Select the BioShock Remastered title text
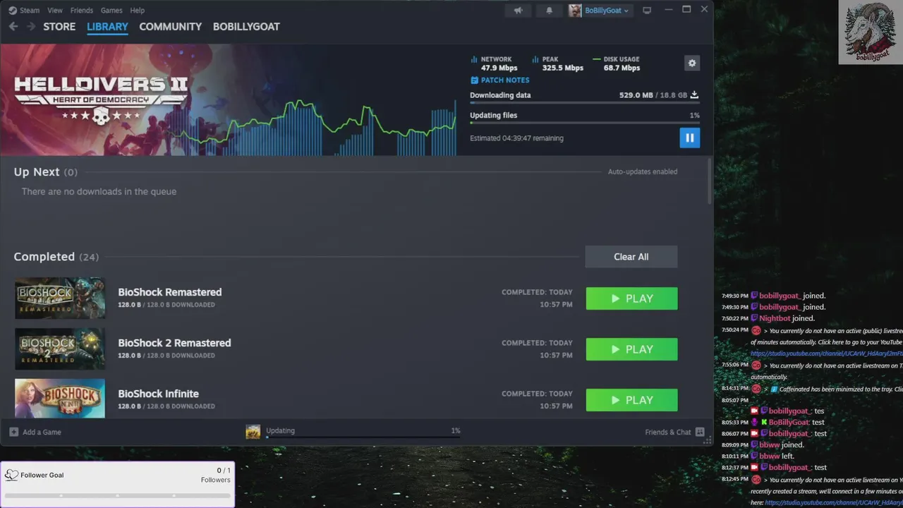The width and height of the screenshot is (903, 508). [170, 292]
